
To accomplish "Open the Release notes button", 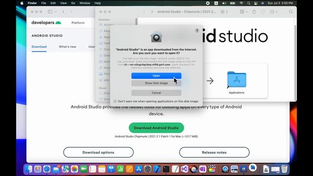I will coord(214,152).
